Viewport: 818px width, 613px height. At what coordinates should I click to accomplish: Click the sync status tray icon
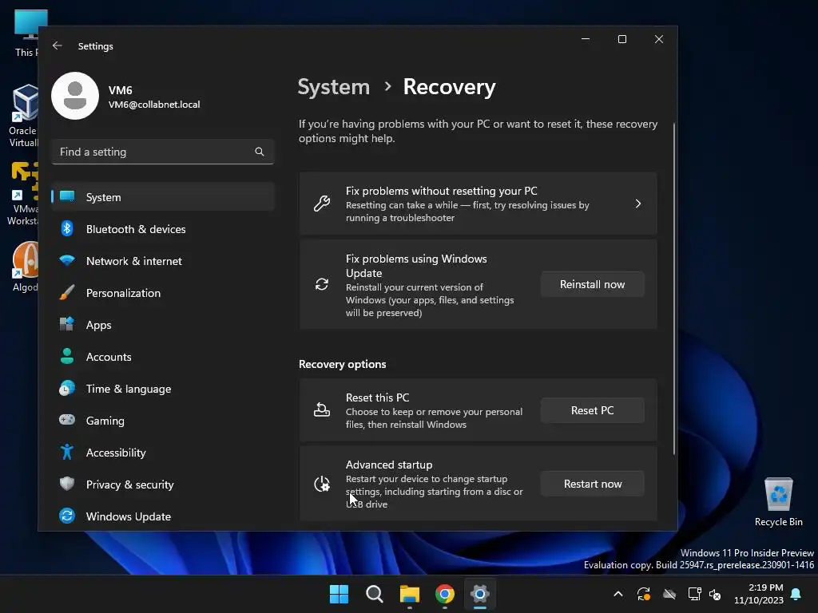pyautogui.click(x=644, y=594)
